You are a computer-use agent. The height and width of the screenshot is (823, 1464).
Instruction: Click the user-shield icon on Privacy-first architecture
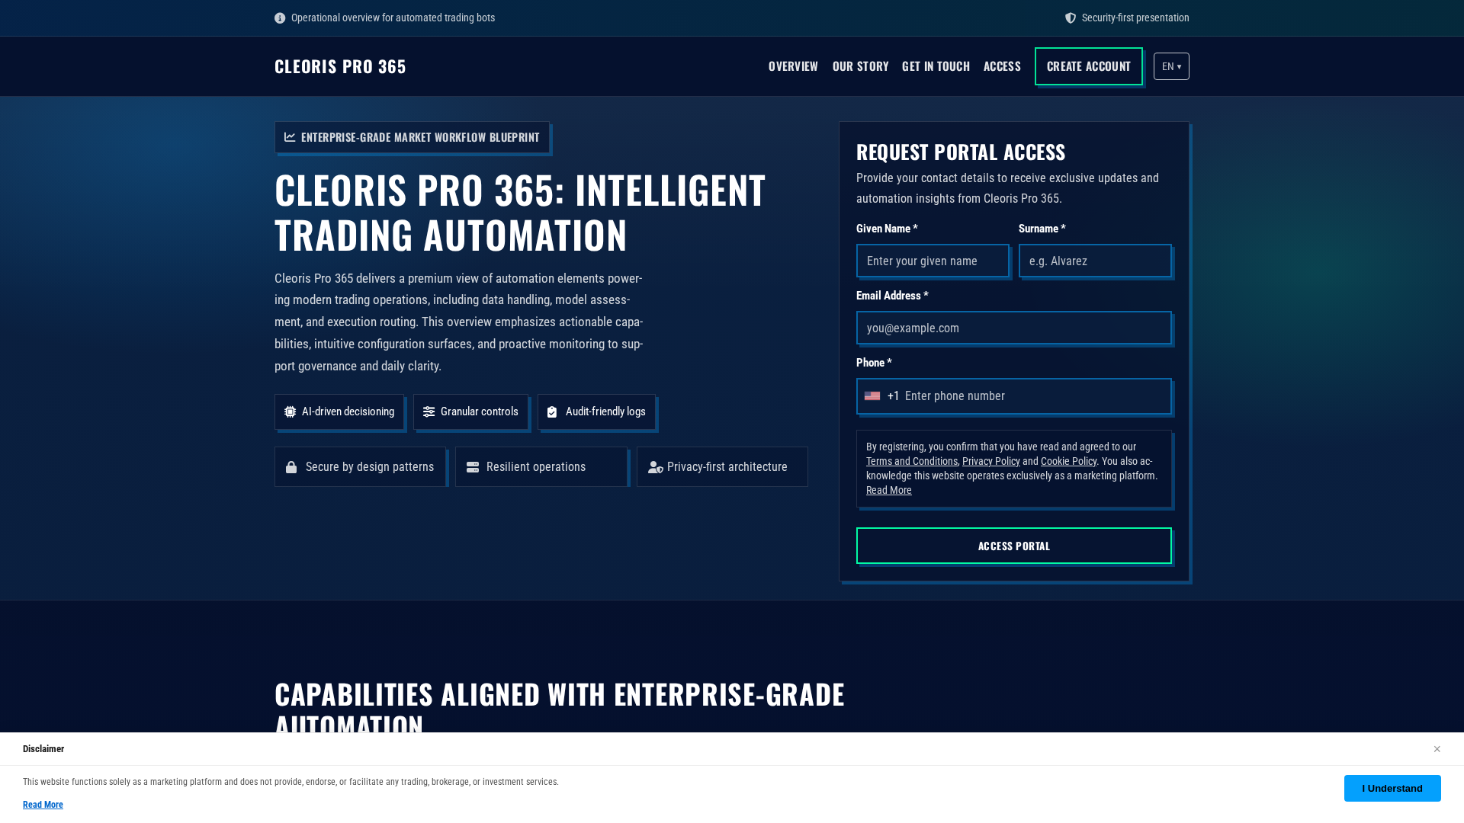pyautogui.click(x=656, y=467)
